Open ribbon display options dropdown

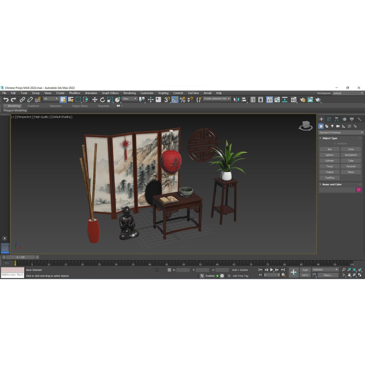pos(119,106)
